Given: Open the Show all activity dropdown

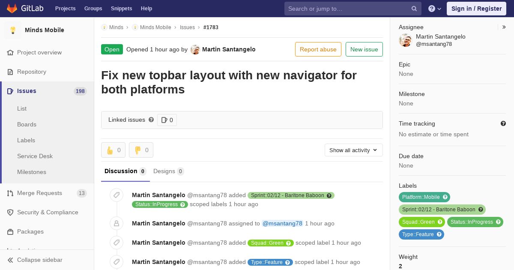Looking at the screenshot, I should [x=353, y=150].
